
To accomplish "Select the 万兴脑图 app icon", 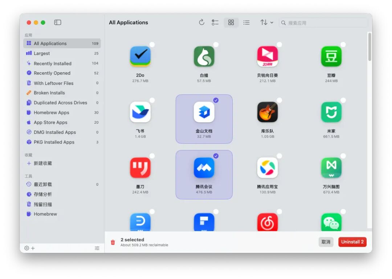I will tap(331, 168).
